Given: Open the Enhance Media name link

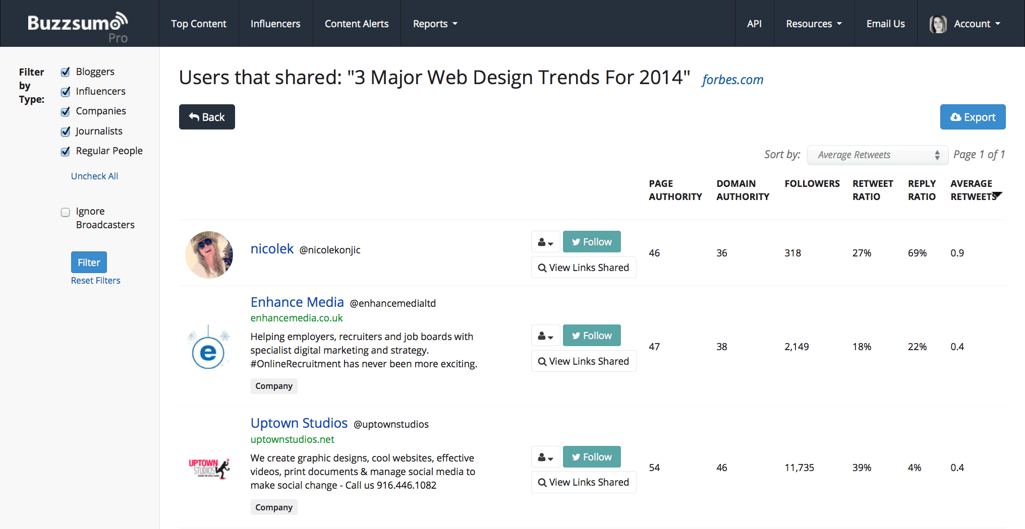Looking at the screenshot, I should coord(297,302).
